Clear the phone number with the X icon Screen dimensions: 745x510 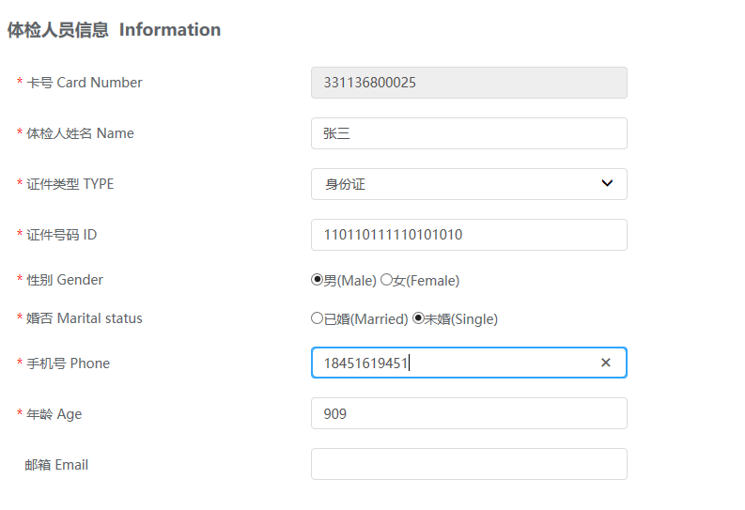pyautogui.click(x=606, y=363)
